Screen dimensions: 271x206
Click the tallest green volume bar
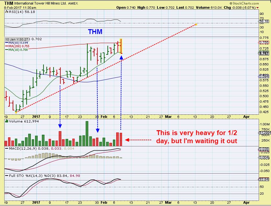click(87, 134)
